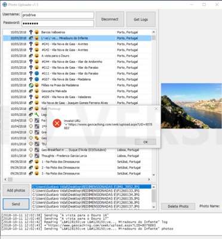Click the event speech-bubble icon on Geo-Breakfast row
Screen dimensions: 222x239
[31, 150]
